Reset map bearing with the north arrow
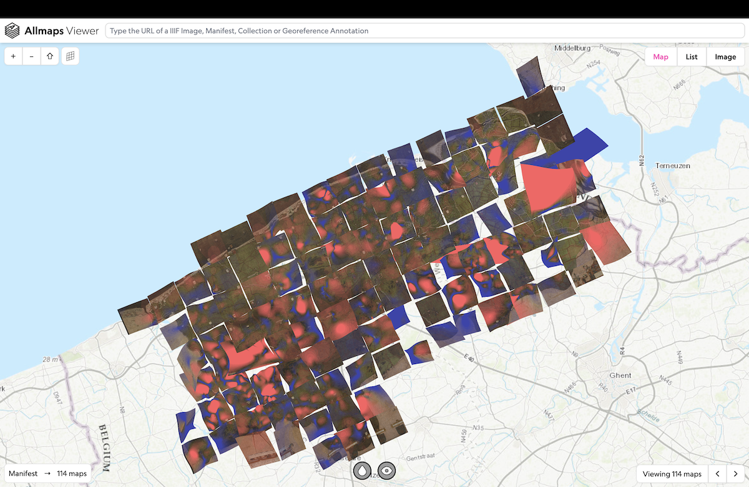This screenshot has height=487, width=749. (x=50, y=56)
